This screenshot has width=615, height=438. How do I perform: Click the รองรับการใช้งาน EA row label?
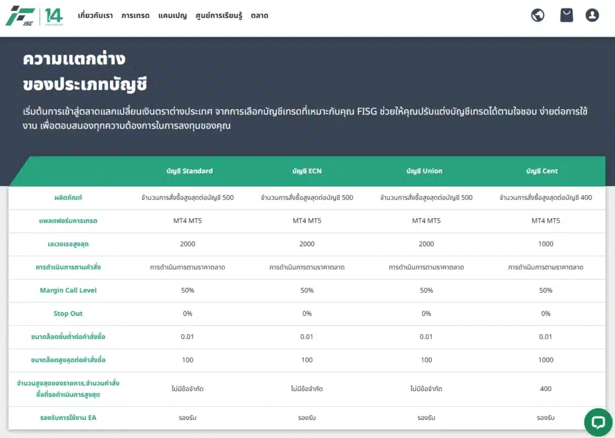click(68, 418)
